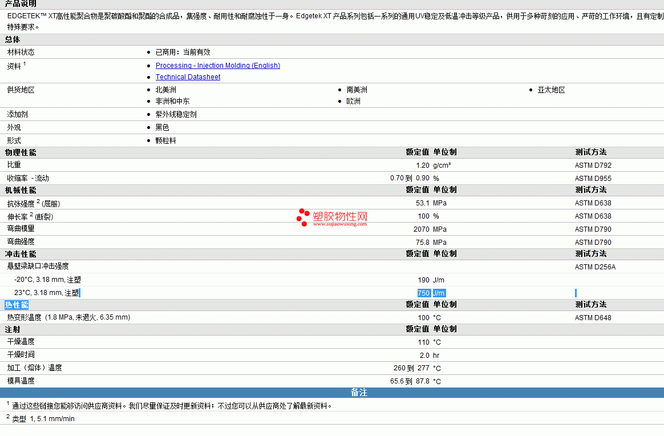Click the ASTM D648 test method
The height and width of the screenshot is (436, 664).
tap(593, 318)
